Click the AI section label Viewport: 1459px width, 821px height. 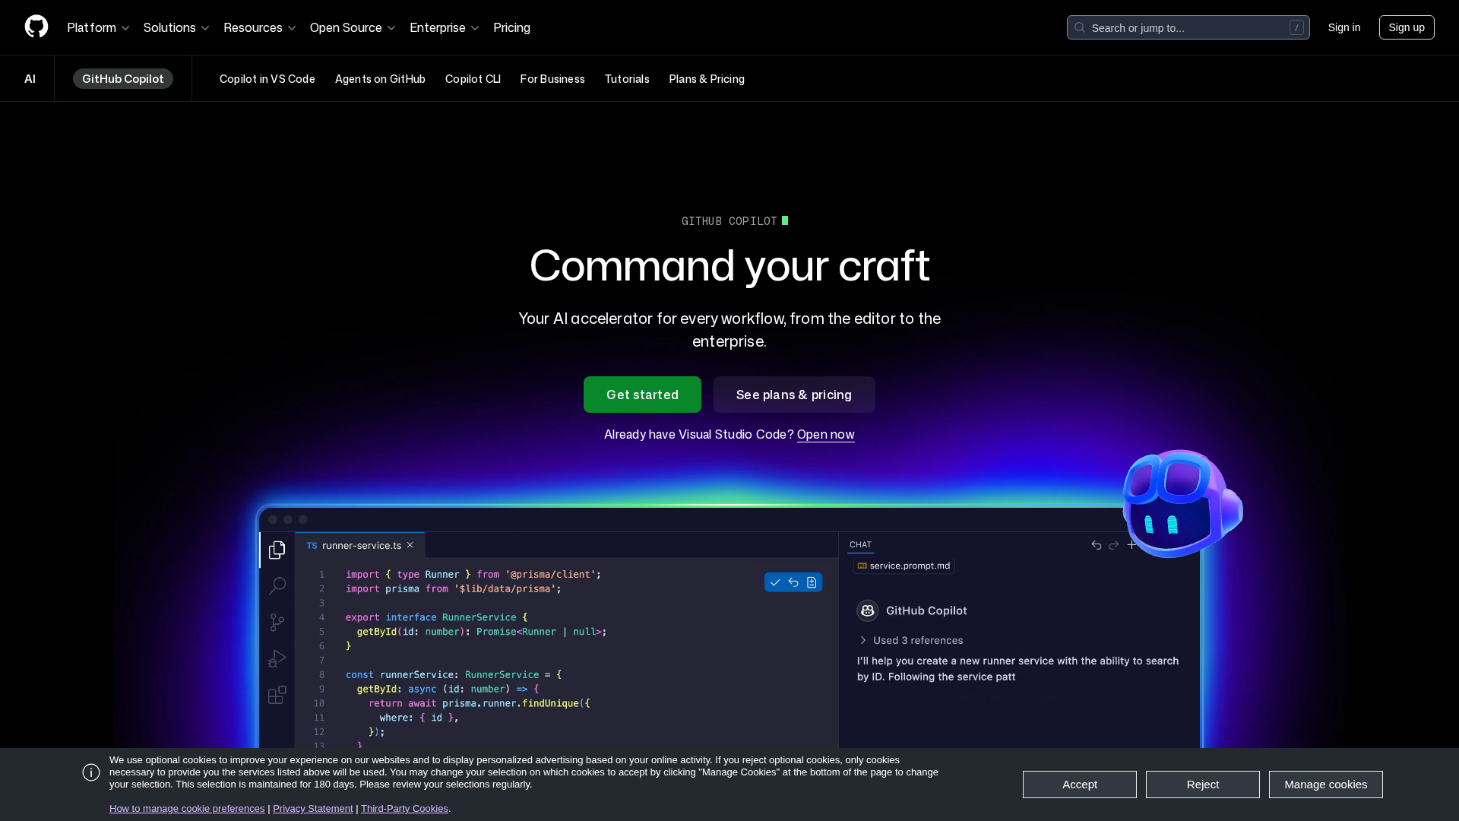pos(30,79)
